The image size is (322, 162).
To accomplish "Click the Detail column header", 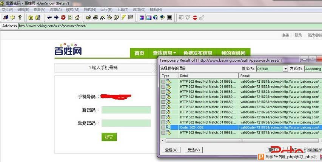I will (208, 76).
